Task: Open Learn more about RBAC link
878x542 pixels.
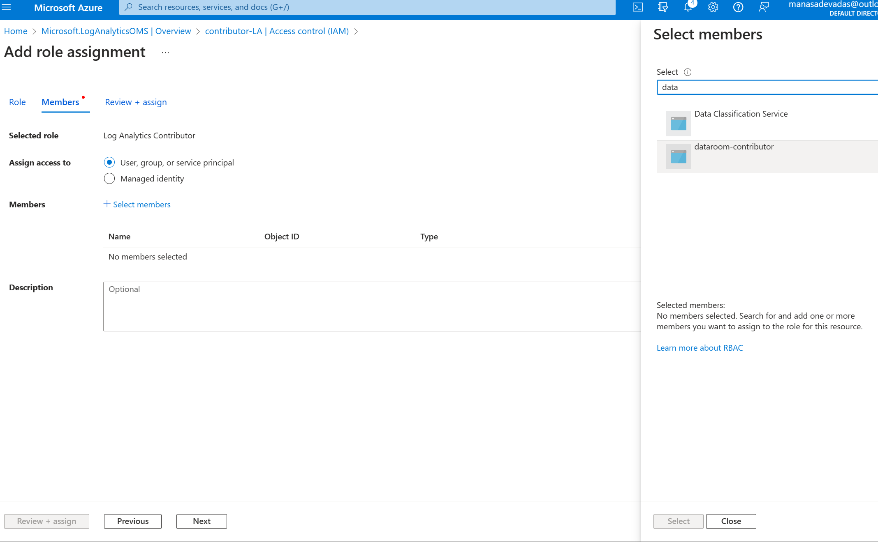Action: 700,348
